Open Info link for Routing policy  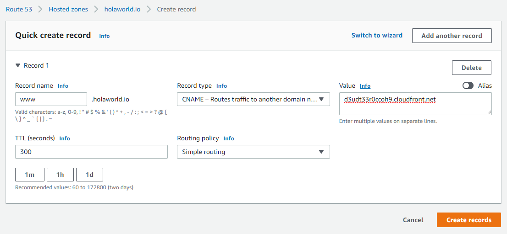(229, 138)
